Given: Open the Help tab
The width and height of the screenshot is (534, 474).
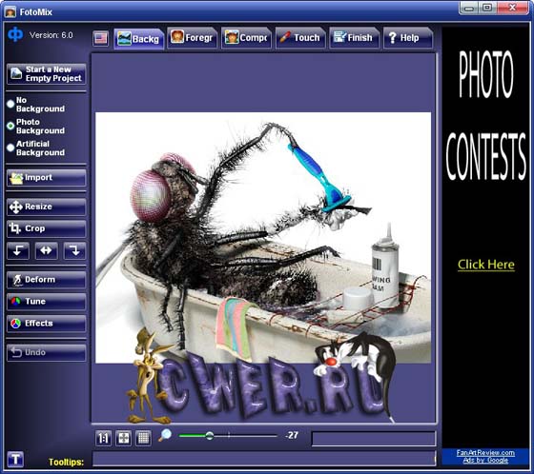Looking at the screenshot, I should click(x=408, y=38).
